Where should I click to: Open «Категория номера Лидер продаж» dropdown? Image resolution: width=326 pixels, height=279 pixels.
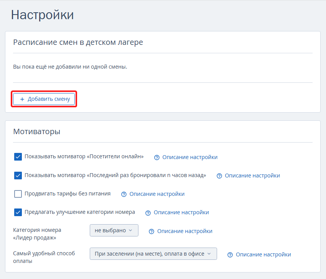114,230
